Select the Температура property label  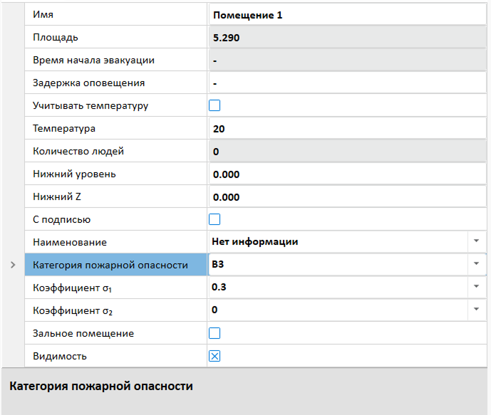coord(64,129)
